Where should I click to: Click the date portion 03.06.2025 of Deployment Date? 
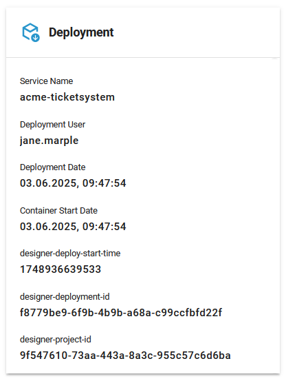coord(49,183)
